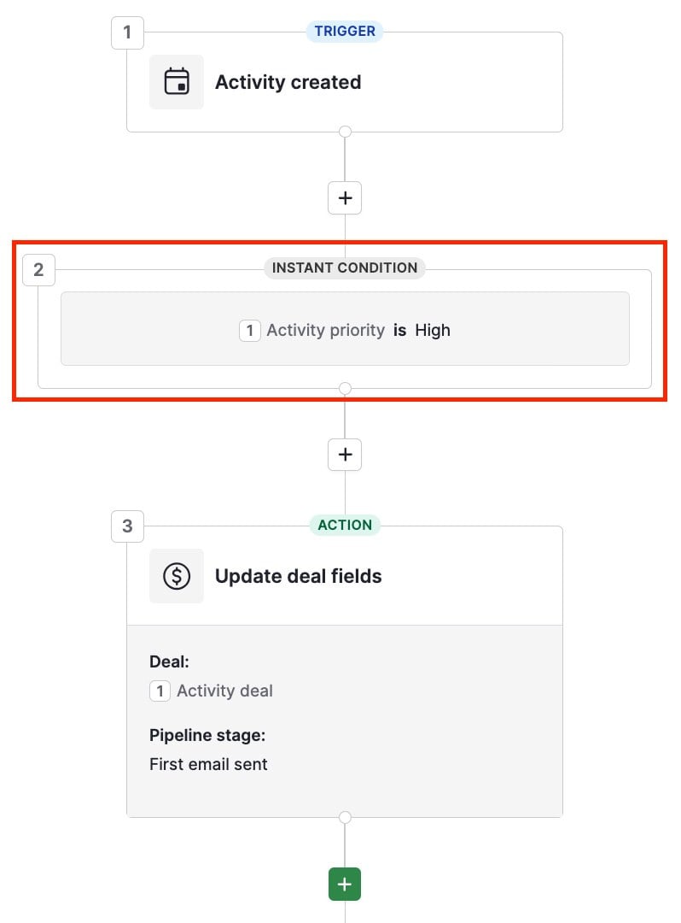Click the First email sent pipeline stage value

point(208,765)
